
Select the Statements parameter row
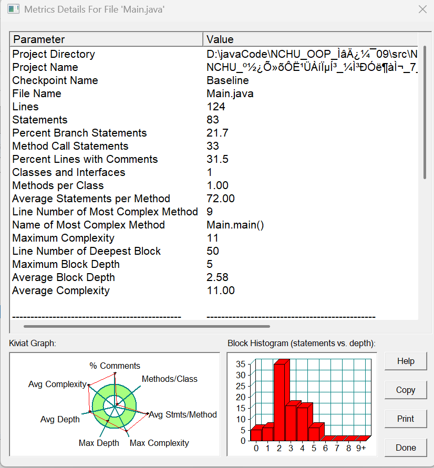[x=214, y=120]
